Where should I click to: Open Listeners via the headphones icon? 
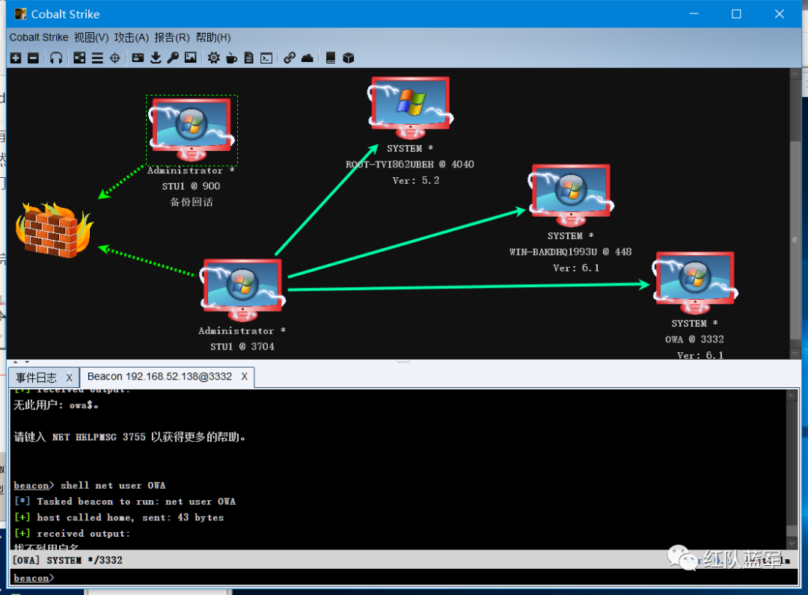point(56,58)
